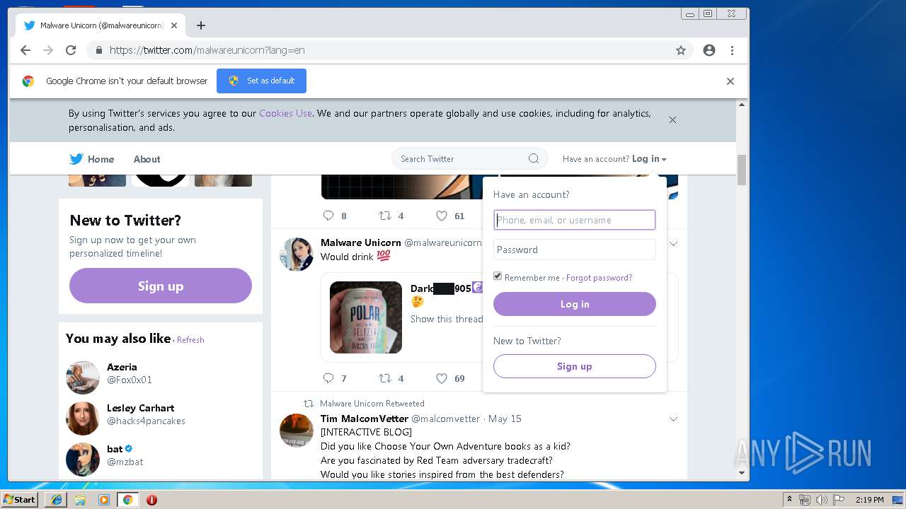Viewport: 906px width, 509px height.
Task: Open Windows Explorer folder in taskbar
Action: pos(80,500)
